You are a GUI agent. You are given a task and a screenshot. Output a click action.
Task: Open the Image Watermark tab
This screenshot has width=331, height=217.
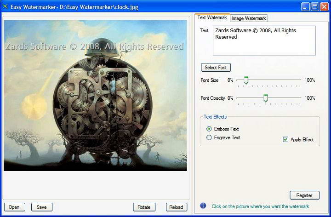249,18
